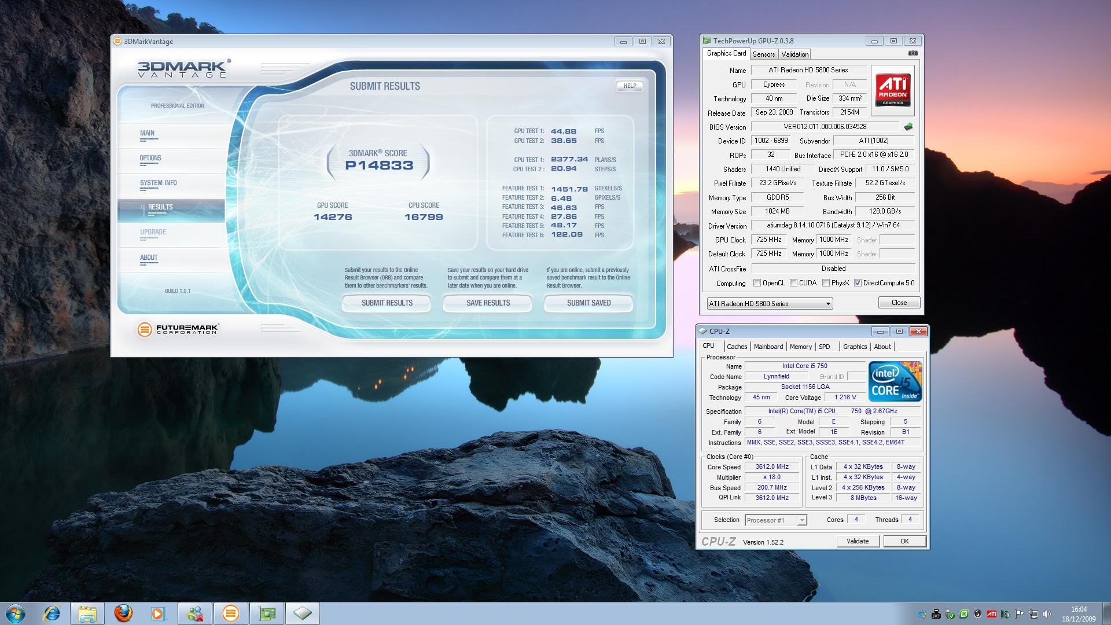
Task: Open the network tray icon
Action: (x=1033, y=614)
